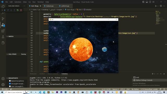Click errors and warnings count in the status bar
Viewport: 167px width, 94px height.
tap(5, 89)
